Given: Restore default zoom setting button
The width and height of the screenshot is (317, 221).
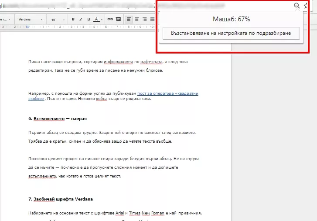Looking at the screenshot, I should (x=231, y=33).
